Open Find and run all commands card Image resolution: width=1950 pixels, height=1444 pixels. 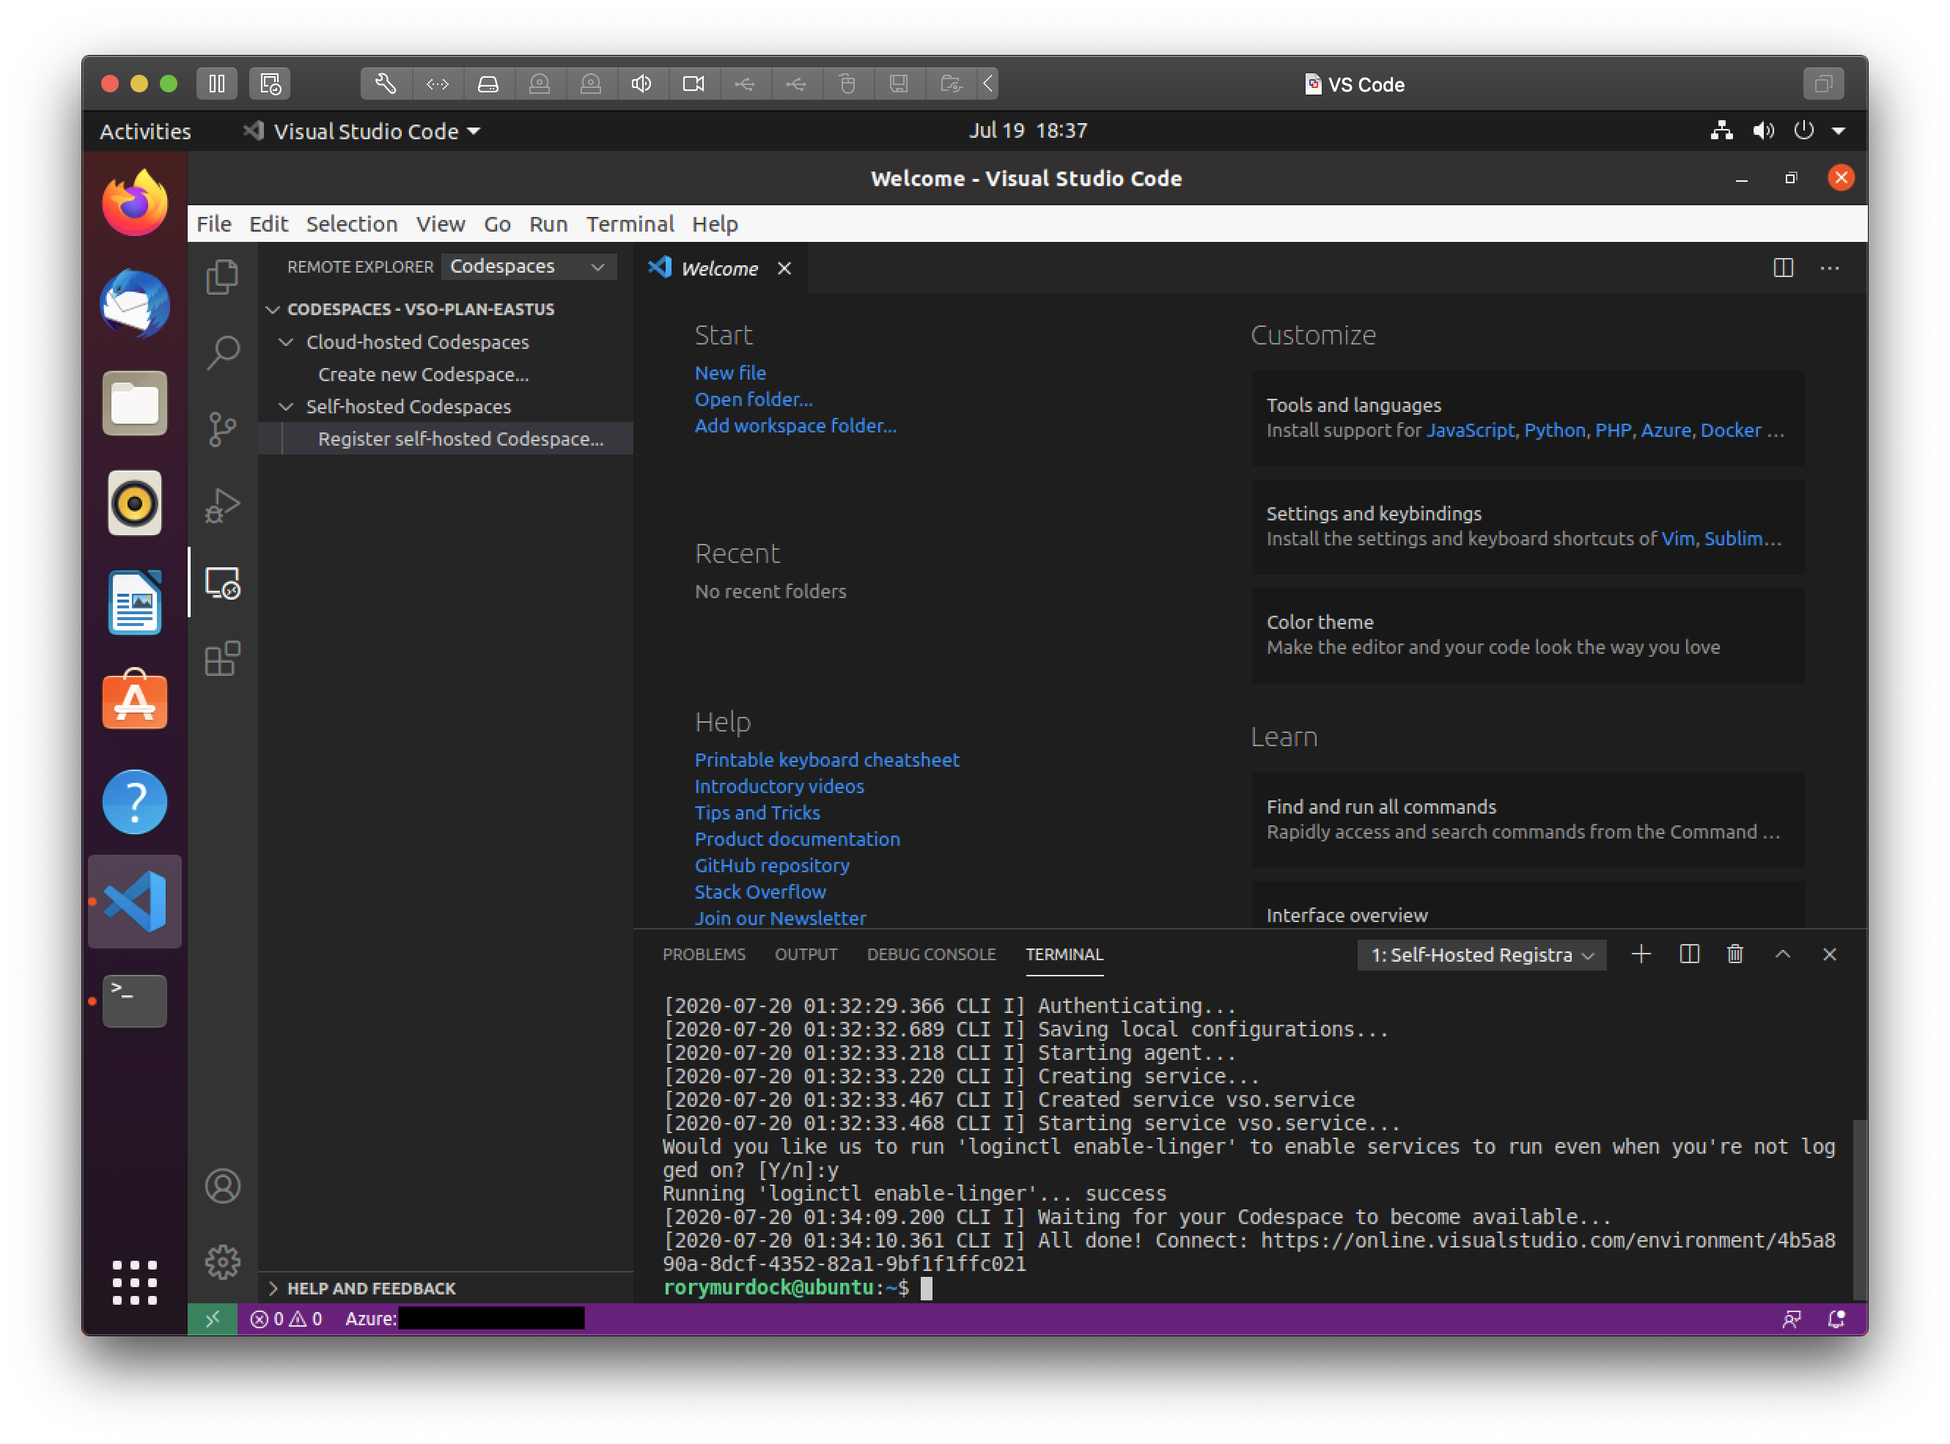[1528, 819]
